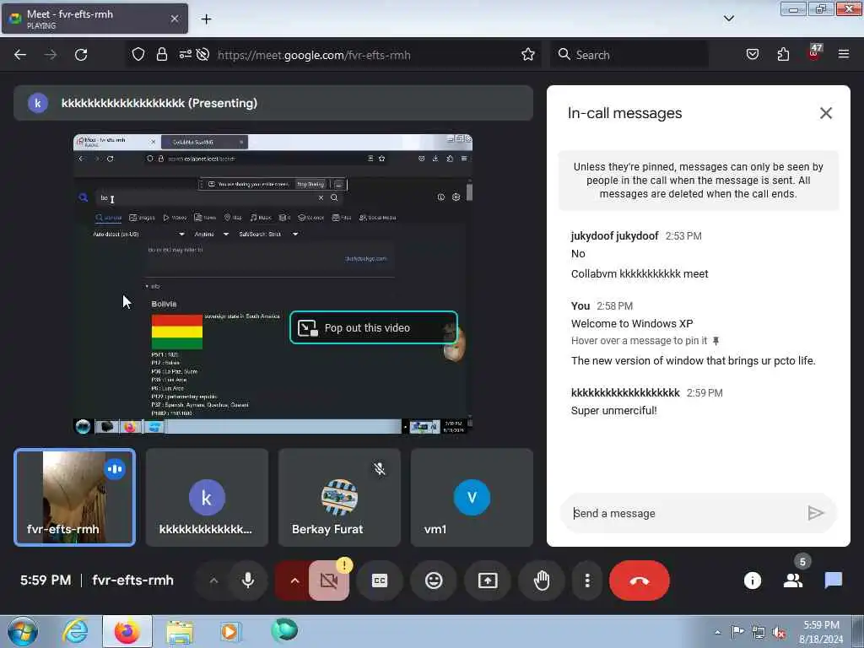Raise your hand in the meeting
The height and width of the screenshot is (648, 864).
(x=542, y=580)
